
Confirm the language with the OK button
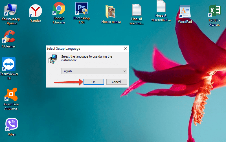point(94,82)
